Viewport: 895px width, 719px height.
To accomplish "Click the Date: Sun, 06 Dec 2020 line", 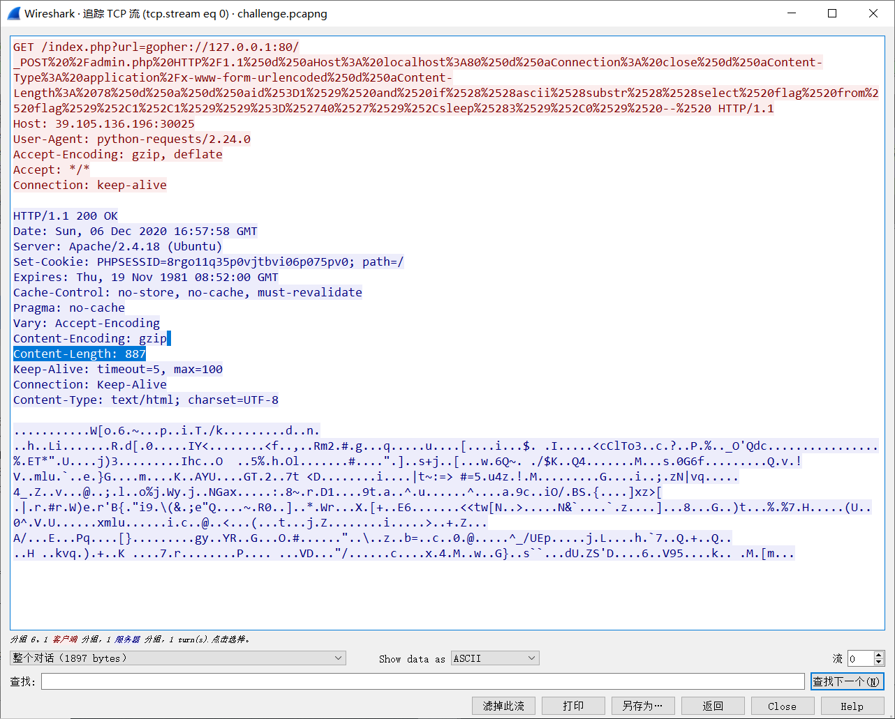I will [135, 232].
